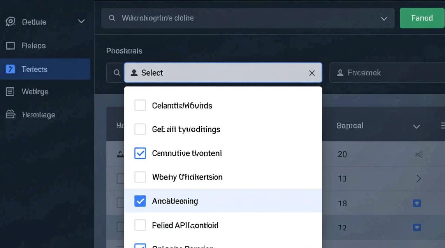Click the Herokege sidebar icon
445x248 pixels.
(x=11, y=115)
